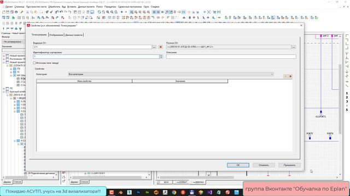Click the zoom in magnifier icon
The width and height of the screenshot is (350, 196).
tap(108, 12)
